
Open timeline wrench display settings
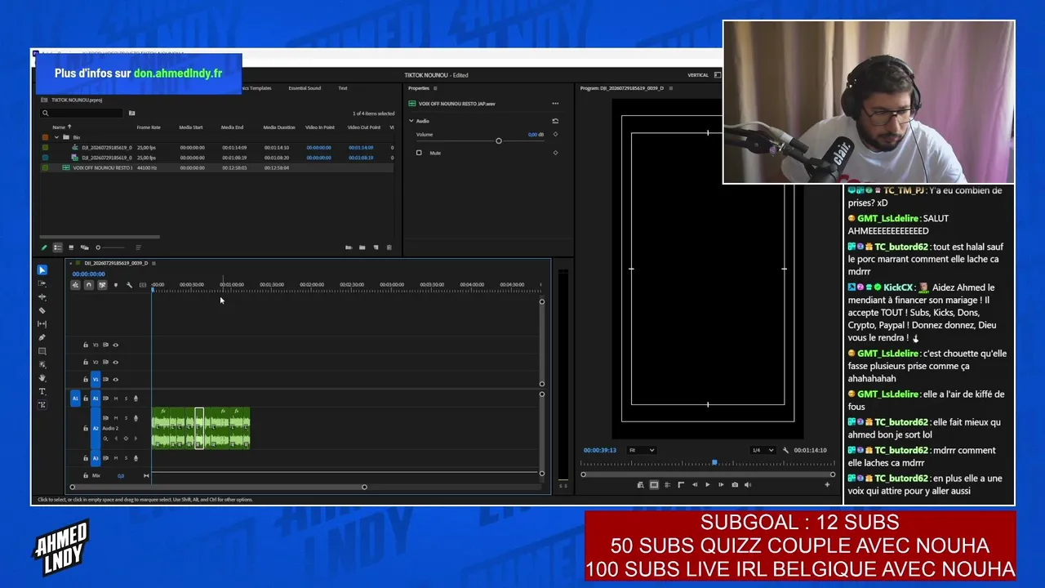tap(129, 285)
